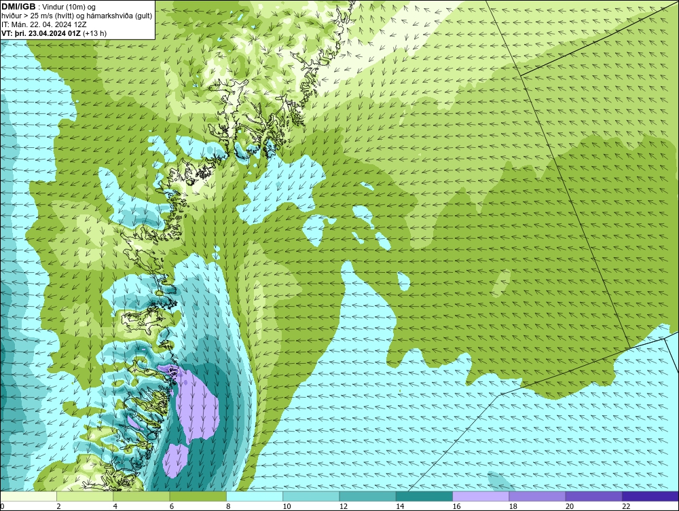Click the DMI/IGB title text
The image size is (679, 511).
(18, 7)
